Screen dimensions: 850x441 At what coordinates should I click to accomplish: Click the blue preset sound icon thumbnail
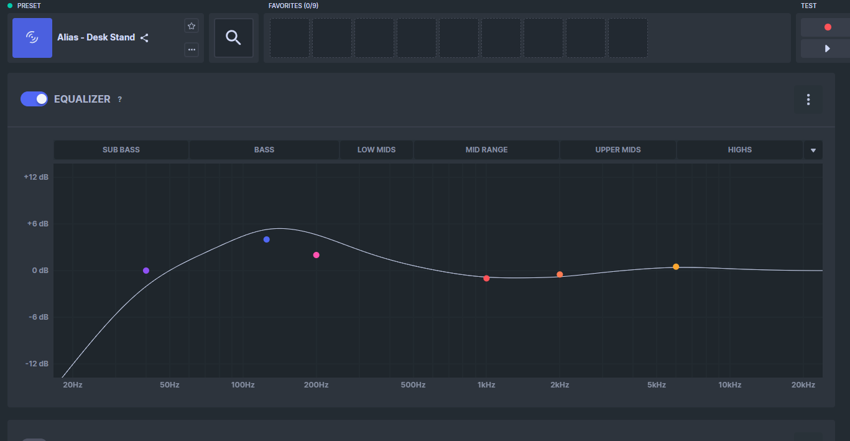(x=32, y=38)
